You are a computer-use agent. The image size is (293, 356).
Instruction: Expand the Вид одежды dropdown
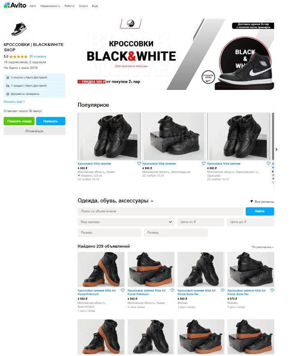pos(126,222)
